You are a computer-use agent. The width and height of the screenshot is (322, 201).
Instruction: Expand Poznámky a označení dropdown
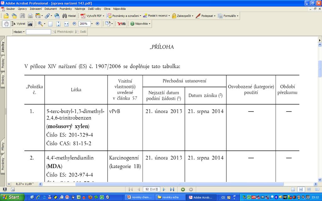pyautogui.click(x=141, y=16)
